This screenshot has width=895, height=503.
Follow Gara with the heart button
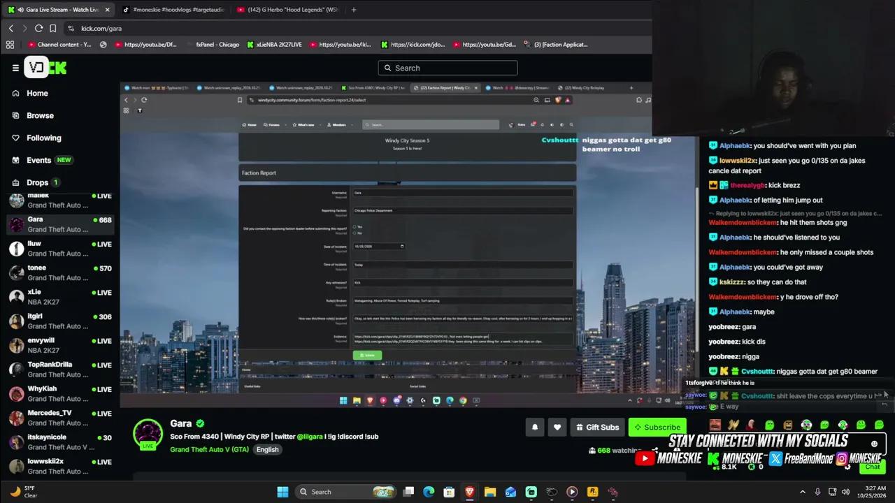click(557, 427)
